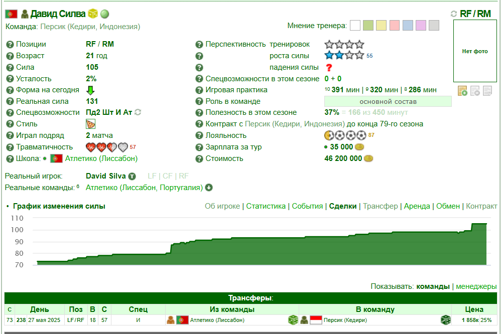Select violet coach opinion swatch

tap(421, 26)
